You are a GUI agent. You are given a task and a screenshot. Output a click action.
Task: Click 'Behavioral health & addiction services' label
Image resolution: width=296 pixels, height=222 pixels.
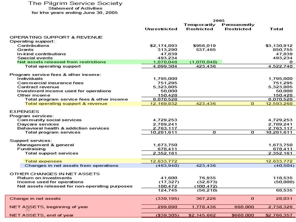pyautogui.click(x=63, y=128)
